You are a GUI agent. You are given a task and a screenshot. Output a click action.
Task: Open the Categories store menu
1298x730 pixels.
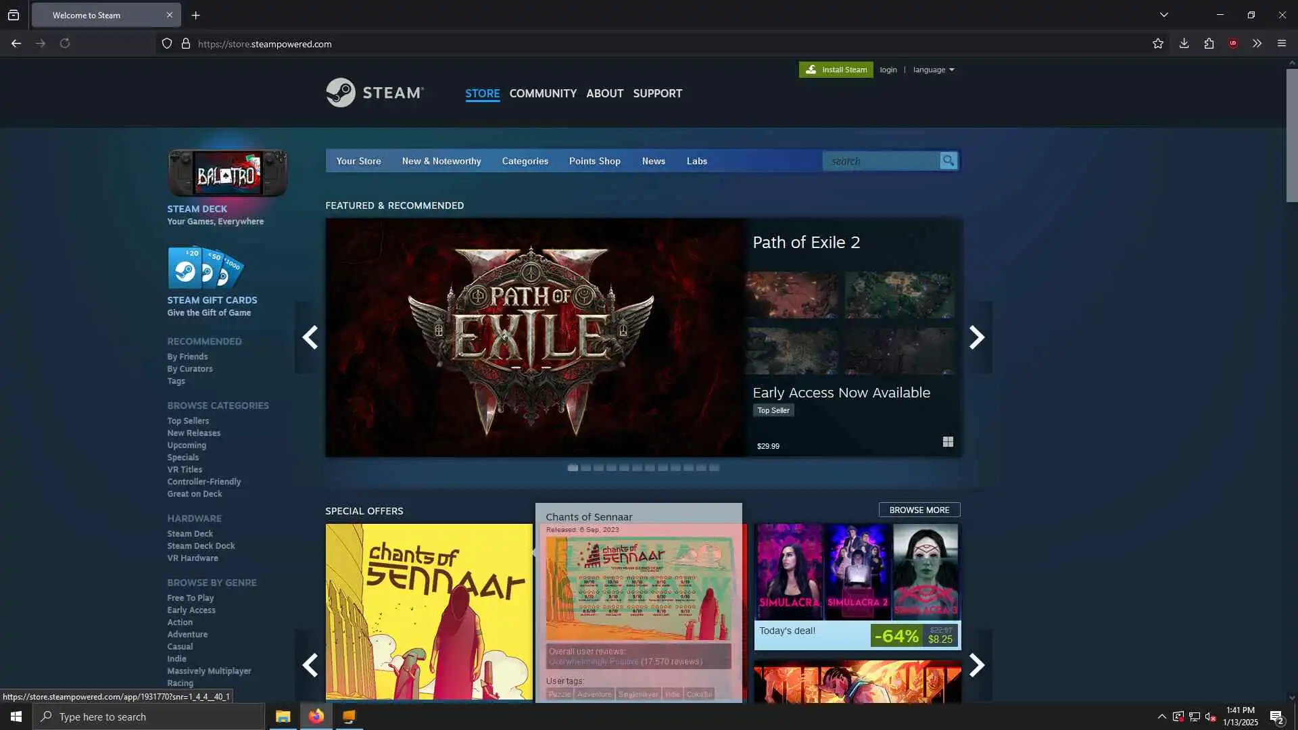pyautogui.click(x=525, y=161)
